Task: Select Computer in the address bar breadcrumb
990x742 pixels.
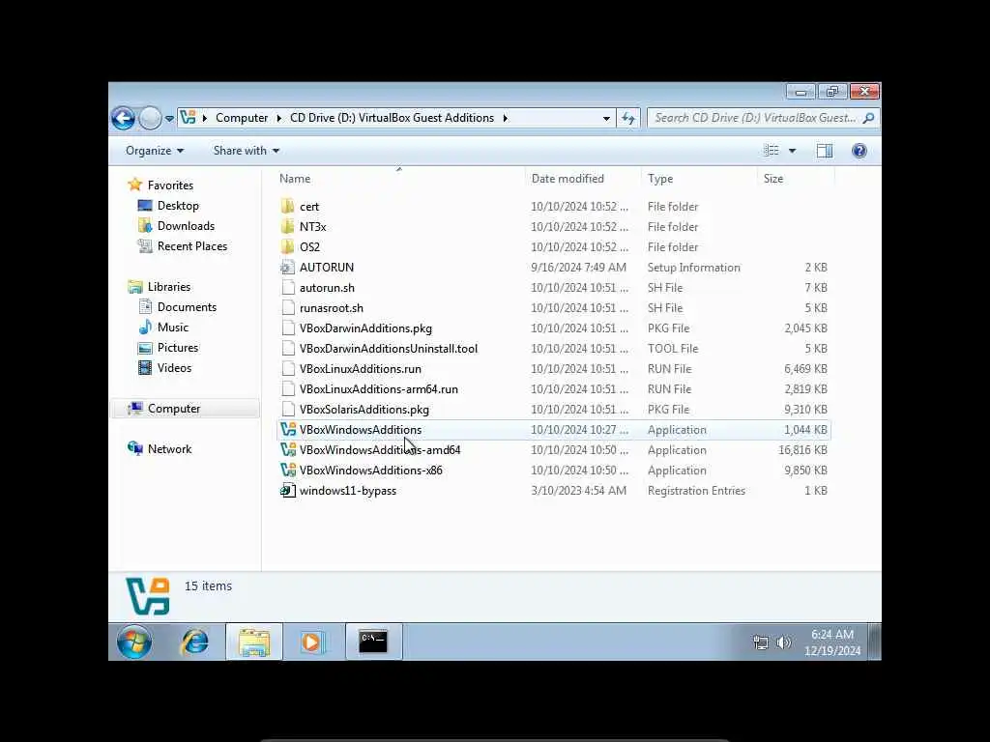Action: (242, 118)
